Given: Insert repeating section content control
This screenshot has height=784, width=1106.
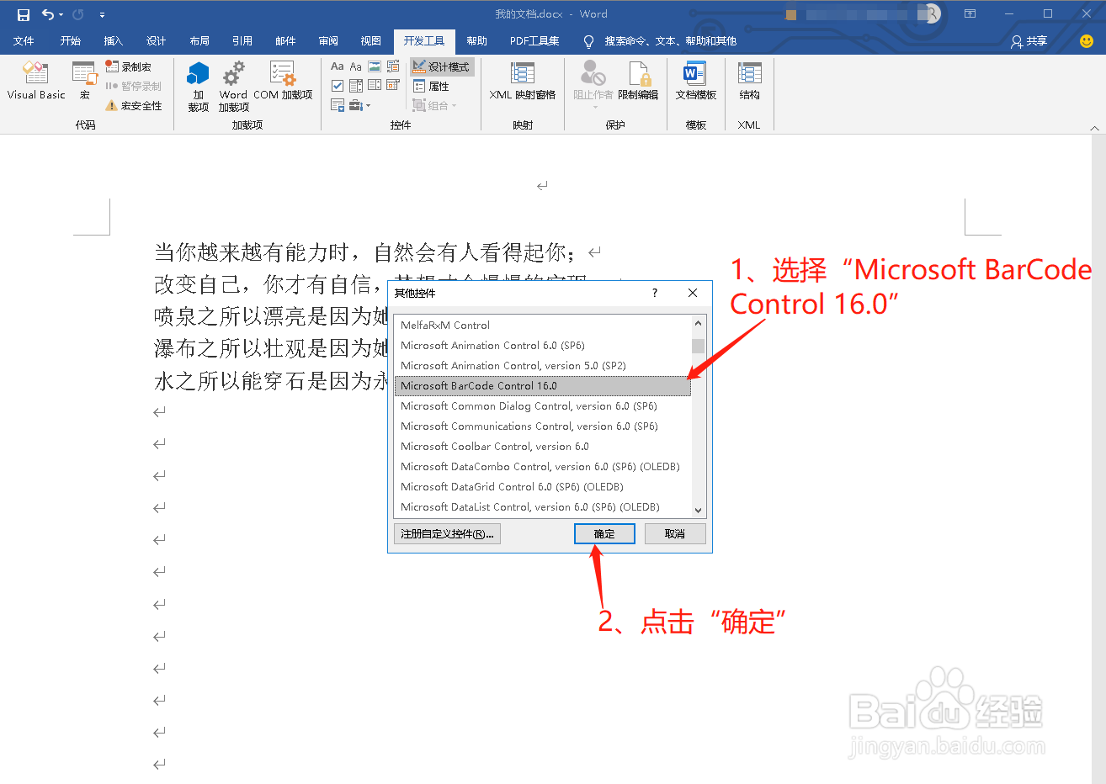Looking at the screenshot, I should tap(338, 105).
